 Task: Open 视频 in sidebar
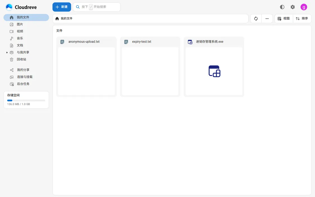point(26,31)
